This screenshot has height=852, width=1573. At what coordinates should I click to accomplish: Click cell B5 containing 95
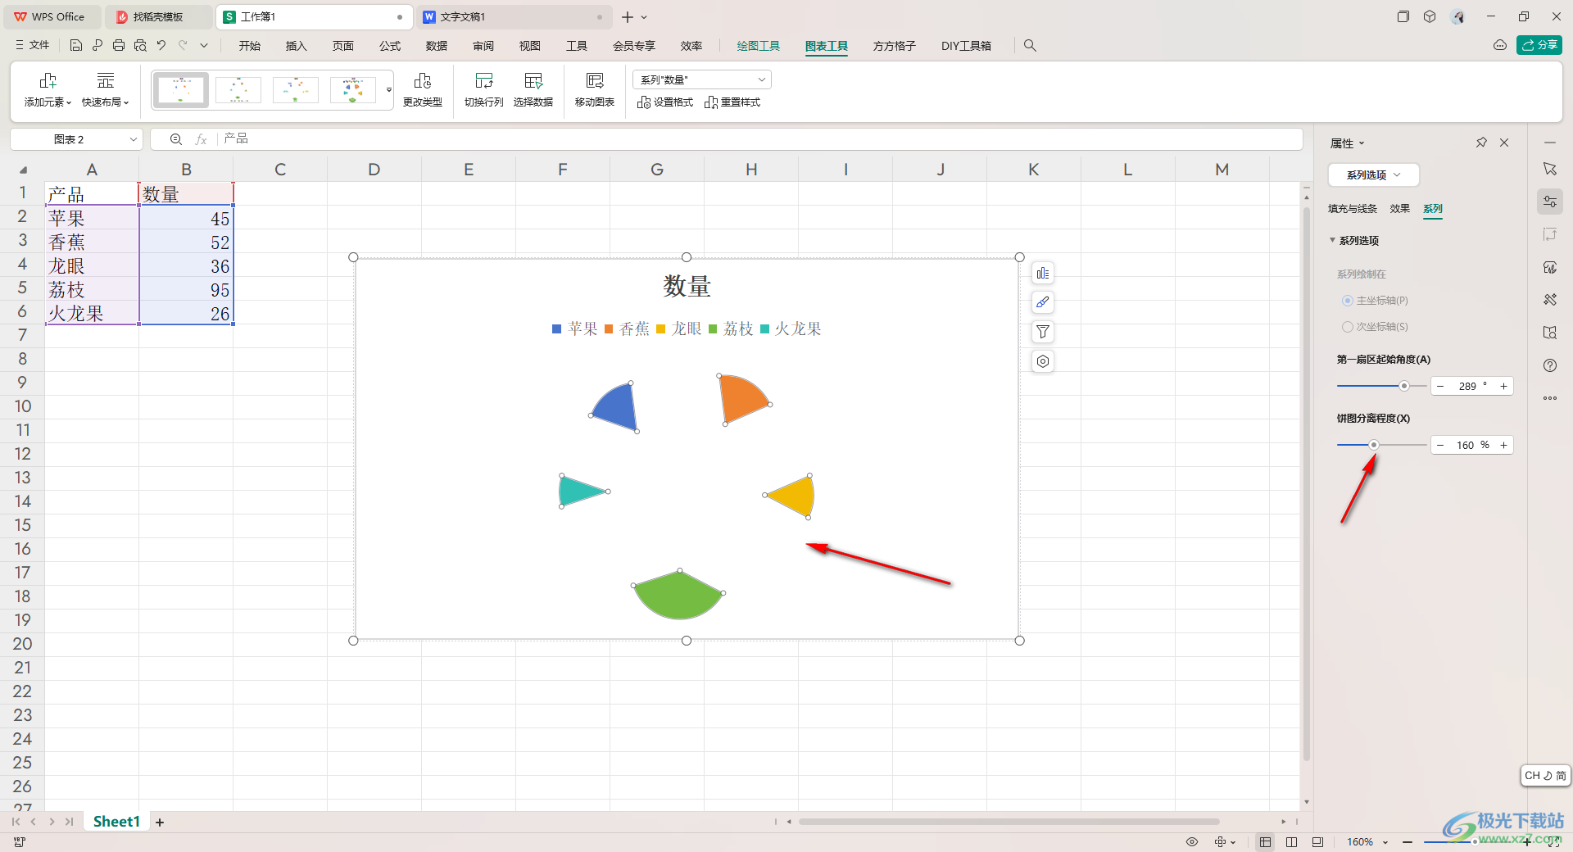pos(186,290)
